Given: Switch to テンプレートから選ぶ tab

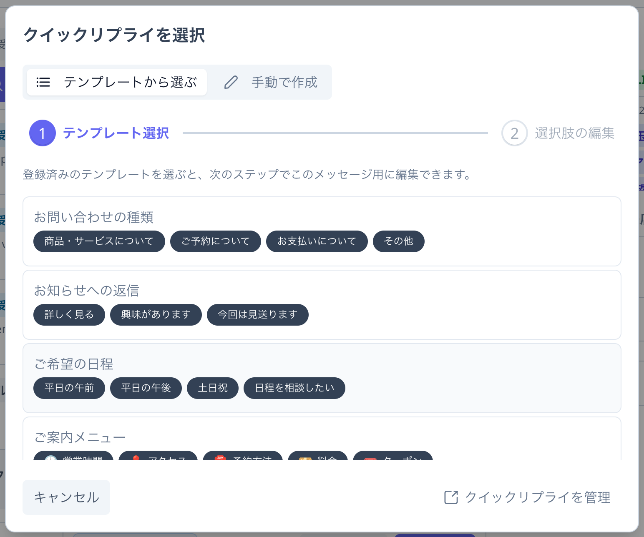Looking at the screenshot, I should coord(117,82).
